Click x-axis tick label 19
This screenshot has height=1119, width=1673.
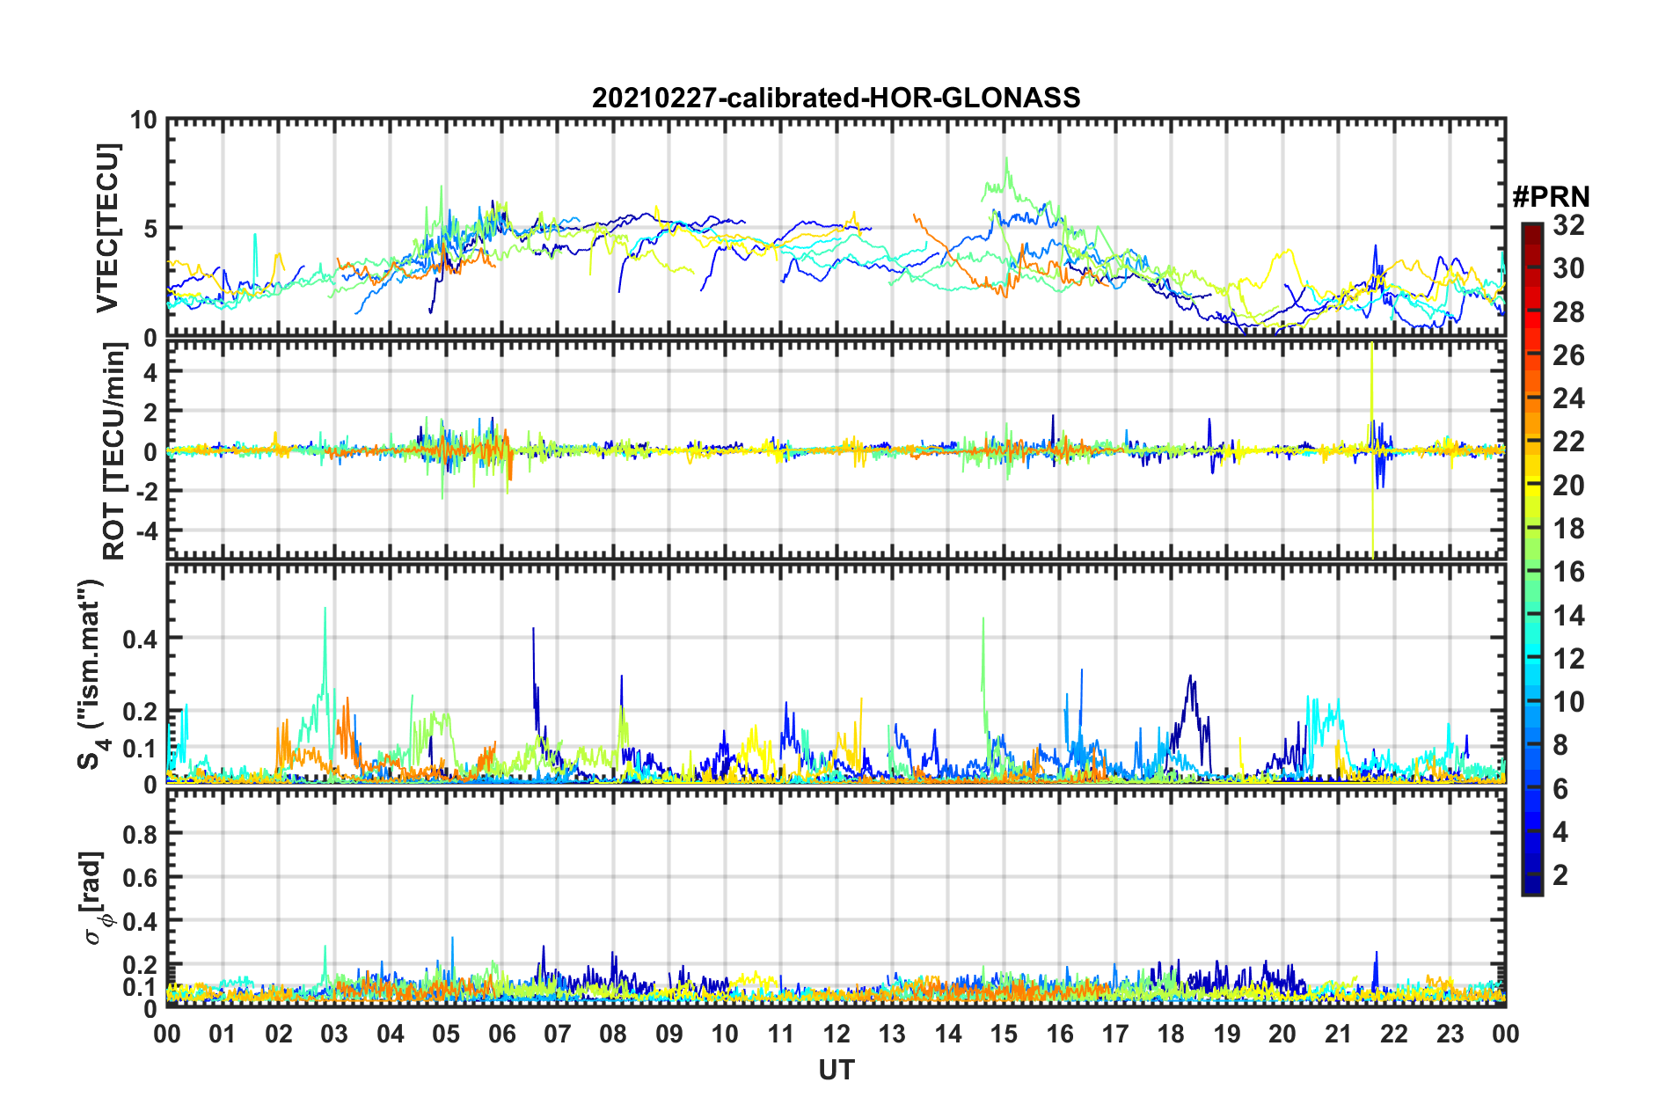(1227, 1034)
